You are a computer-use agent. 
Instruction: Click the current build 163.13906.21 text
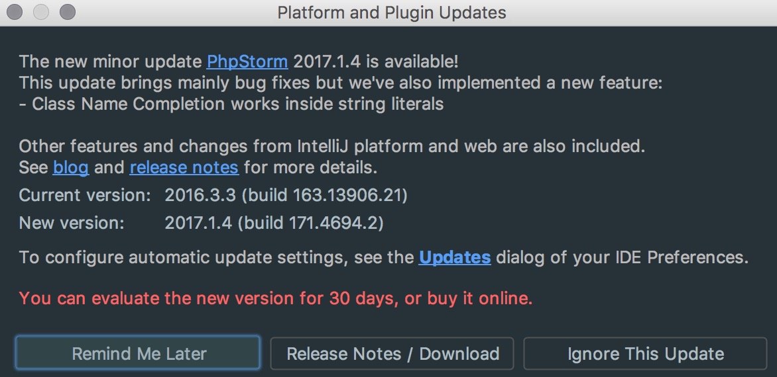click(x=286, y=195)
